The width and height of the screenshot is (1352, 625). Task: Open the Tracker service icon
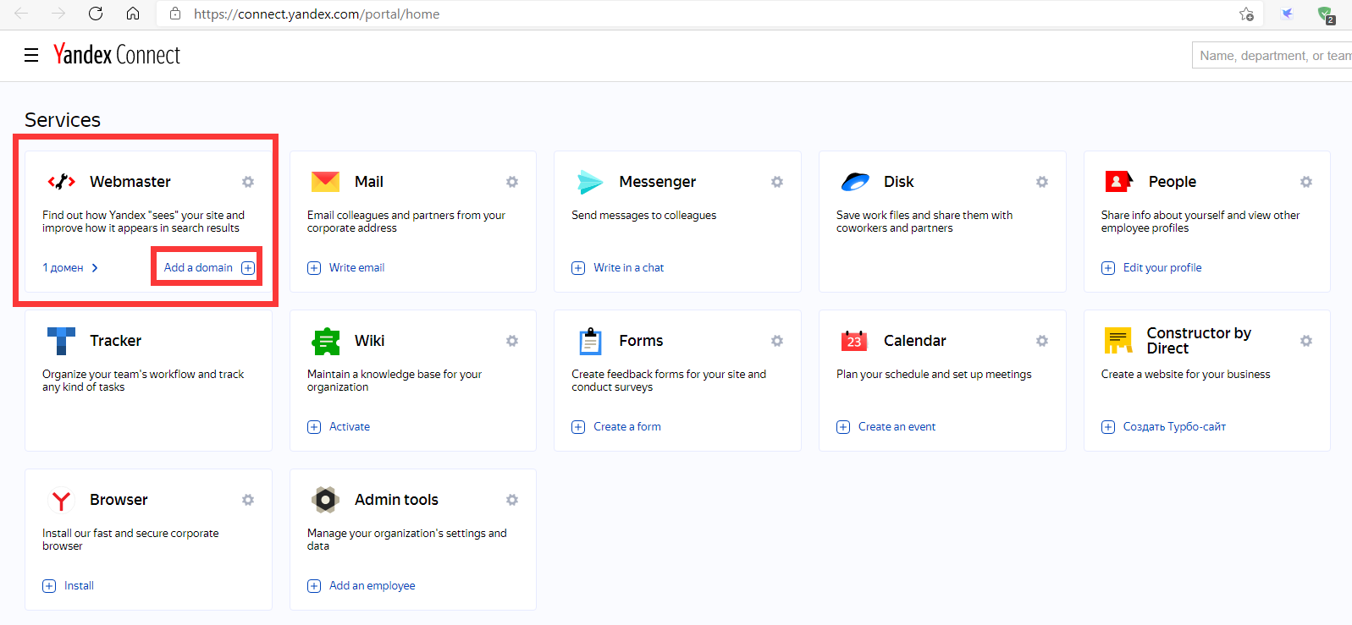click(61, 341)
